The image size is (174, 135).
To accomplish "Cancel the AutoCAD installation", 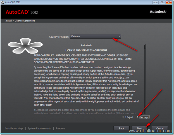I will pos(160,128).
